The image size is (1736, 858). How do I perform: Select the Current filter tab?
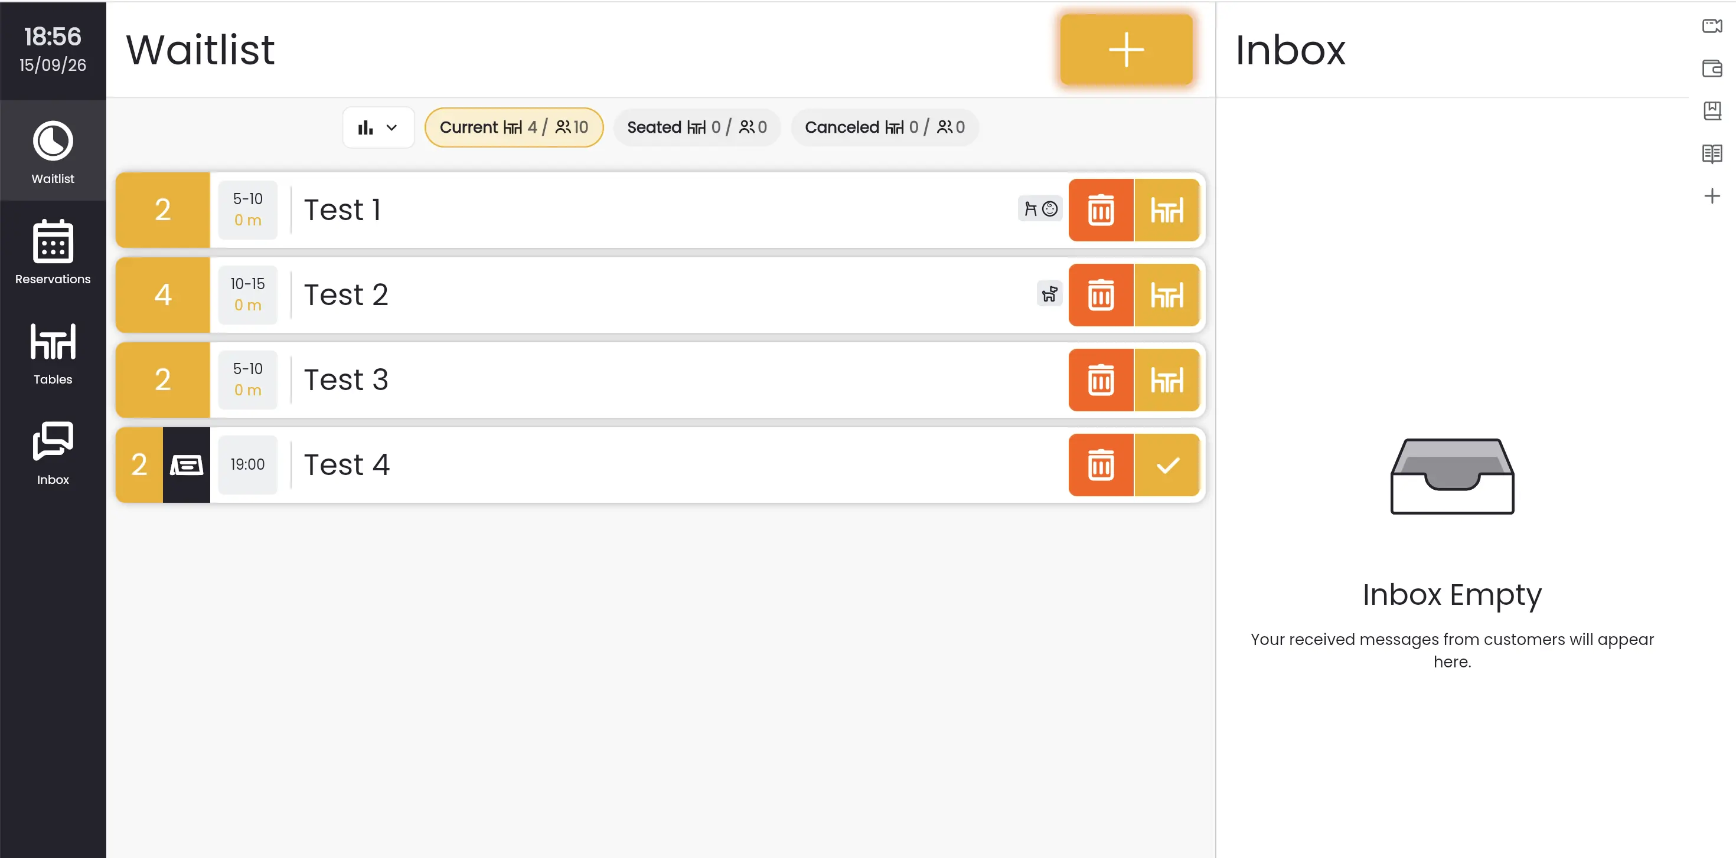click(514, 127)
